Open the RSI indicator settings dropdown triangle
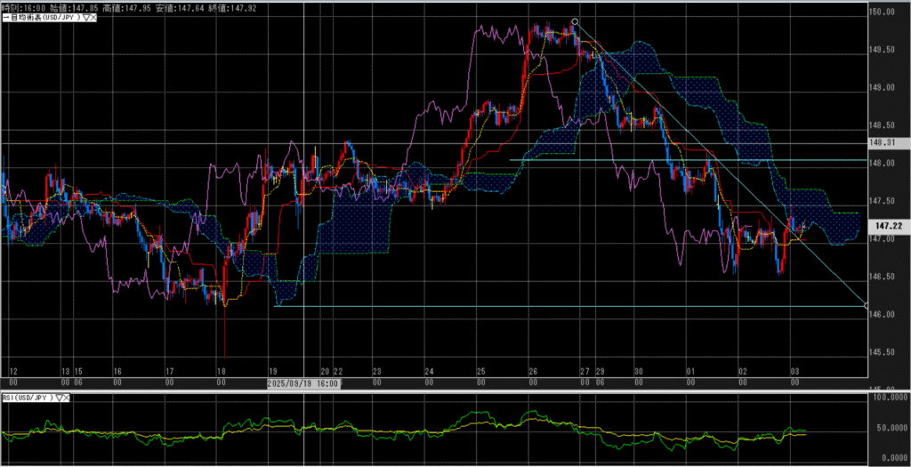Viewport: 911px width, 467px height. pyautogui.click(x=60, y=399)
